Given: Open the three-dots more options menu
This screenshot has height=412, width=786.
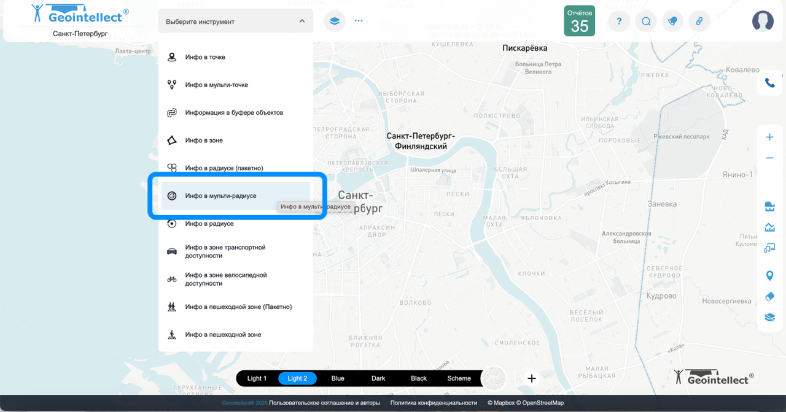Looking at the screenshot, I should [359, 21].
